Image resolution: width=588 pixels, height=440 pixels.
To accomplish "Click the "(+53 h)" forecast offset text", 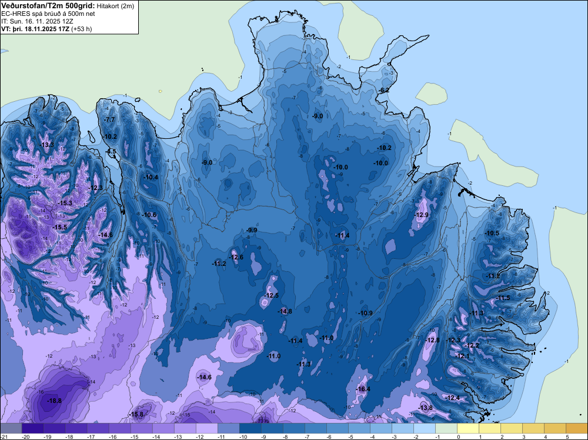I will (x=81, y=29).
